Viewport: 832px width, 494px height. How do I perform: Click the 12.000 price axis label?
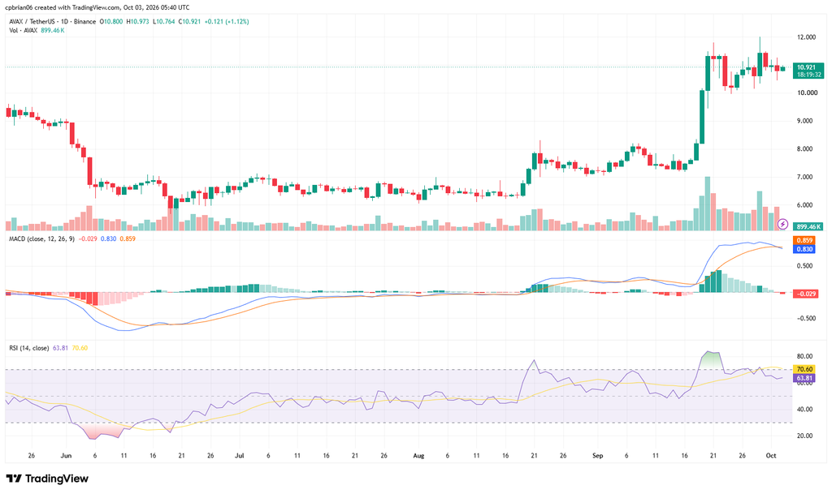click(806, 37)
